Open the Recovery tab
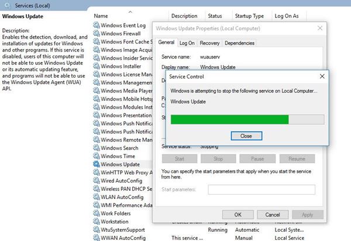The image size is (351, 241). 209,43
